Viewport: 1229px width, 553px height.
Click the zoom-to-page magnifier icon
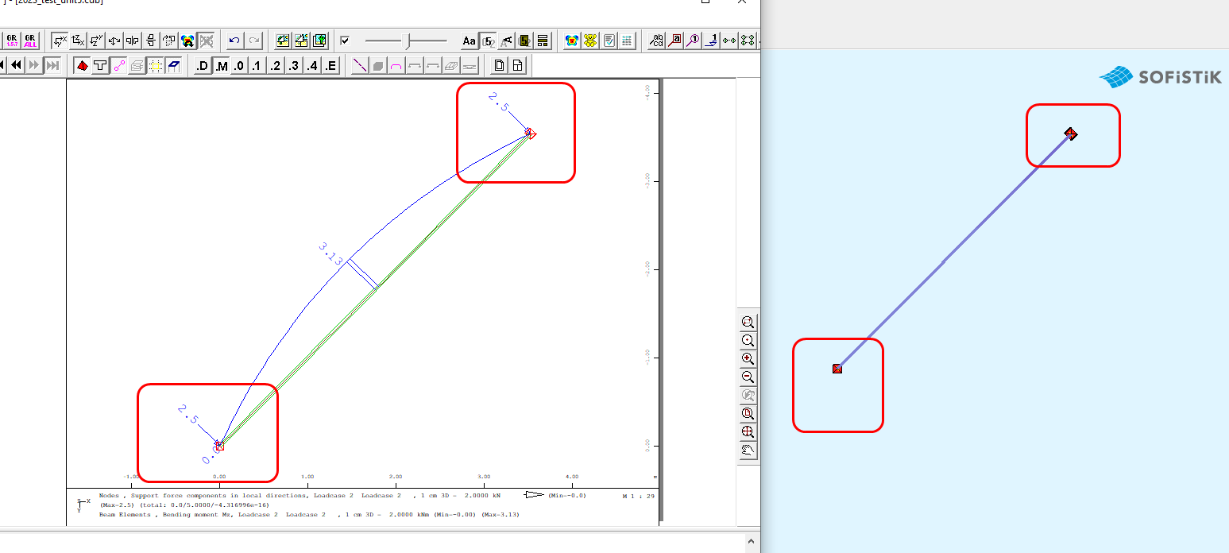pos(748,414)
